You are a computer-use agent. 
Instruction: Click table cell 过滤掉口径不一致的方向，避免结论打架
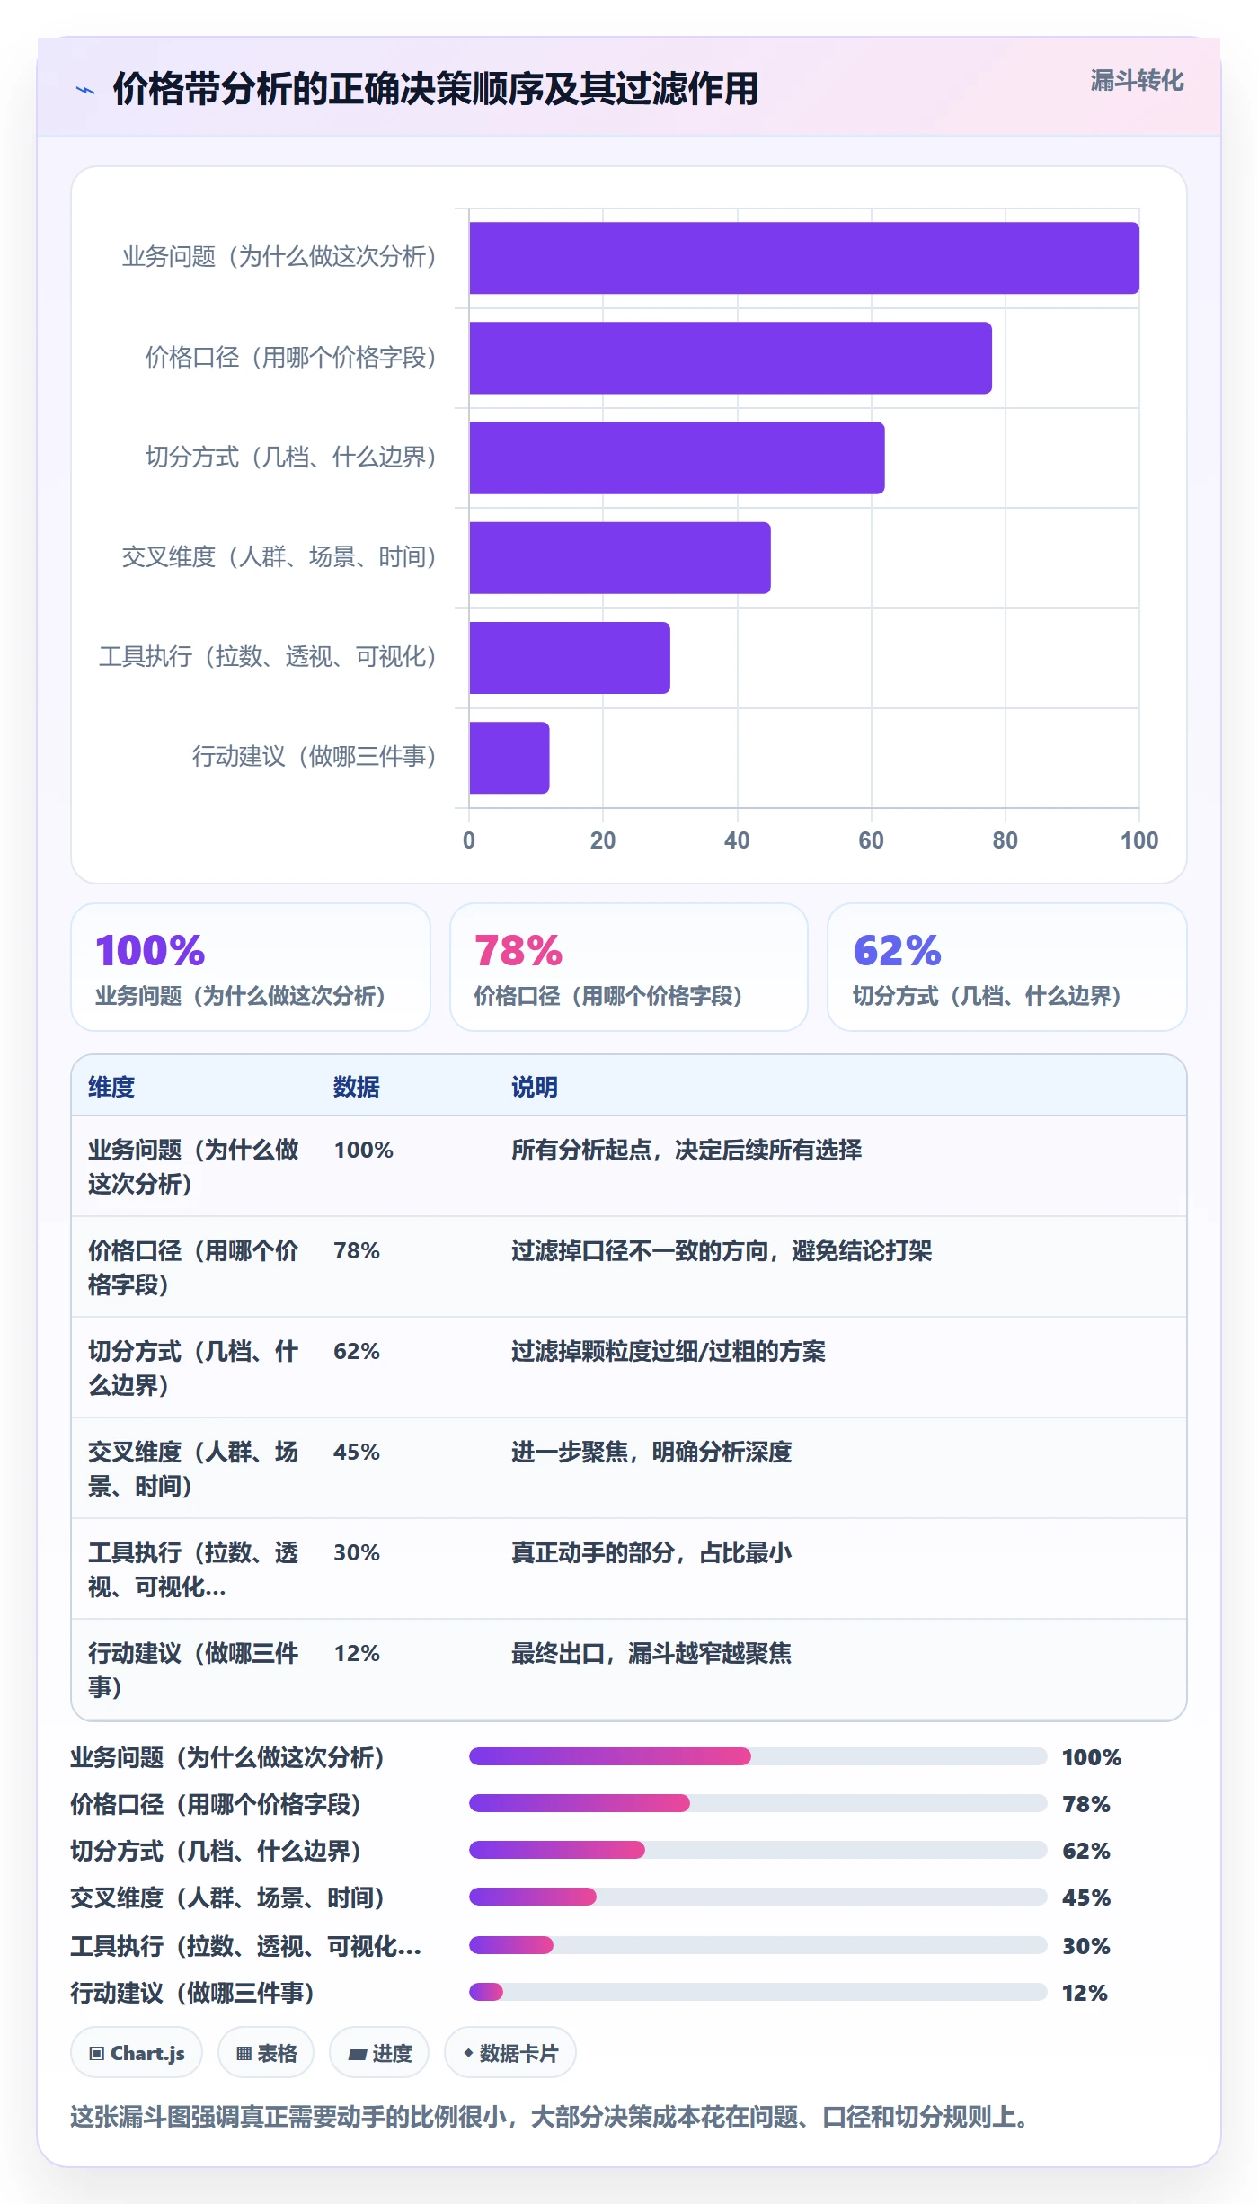(x=722, y=1250)
